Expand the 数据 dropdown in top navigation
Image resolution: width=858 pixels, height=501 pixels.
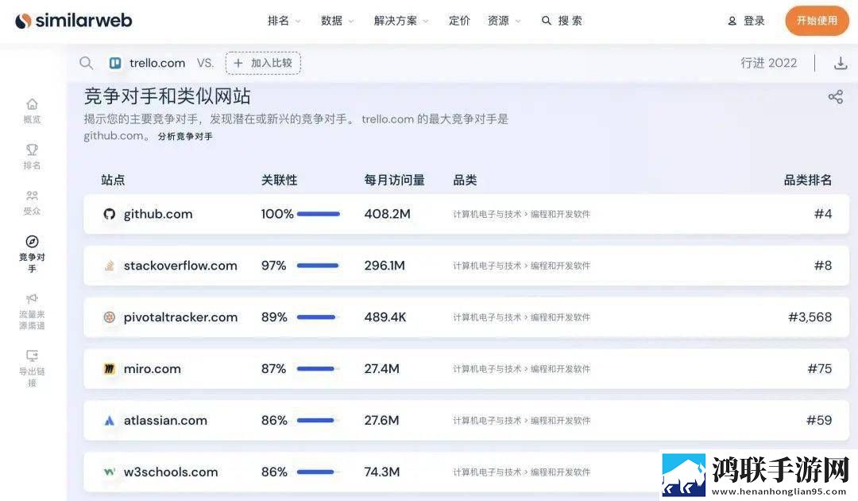337,21
